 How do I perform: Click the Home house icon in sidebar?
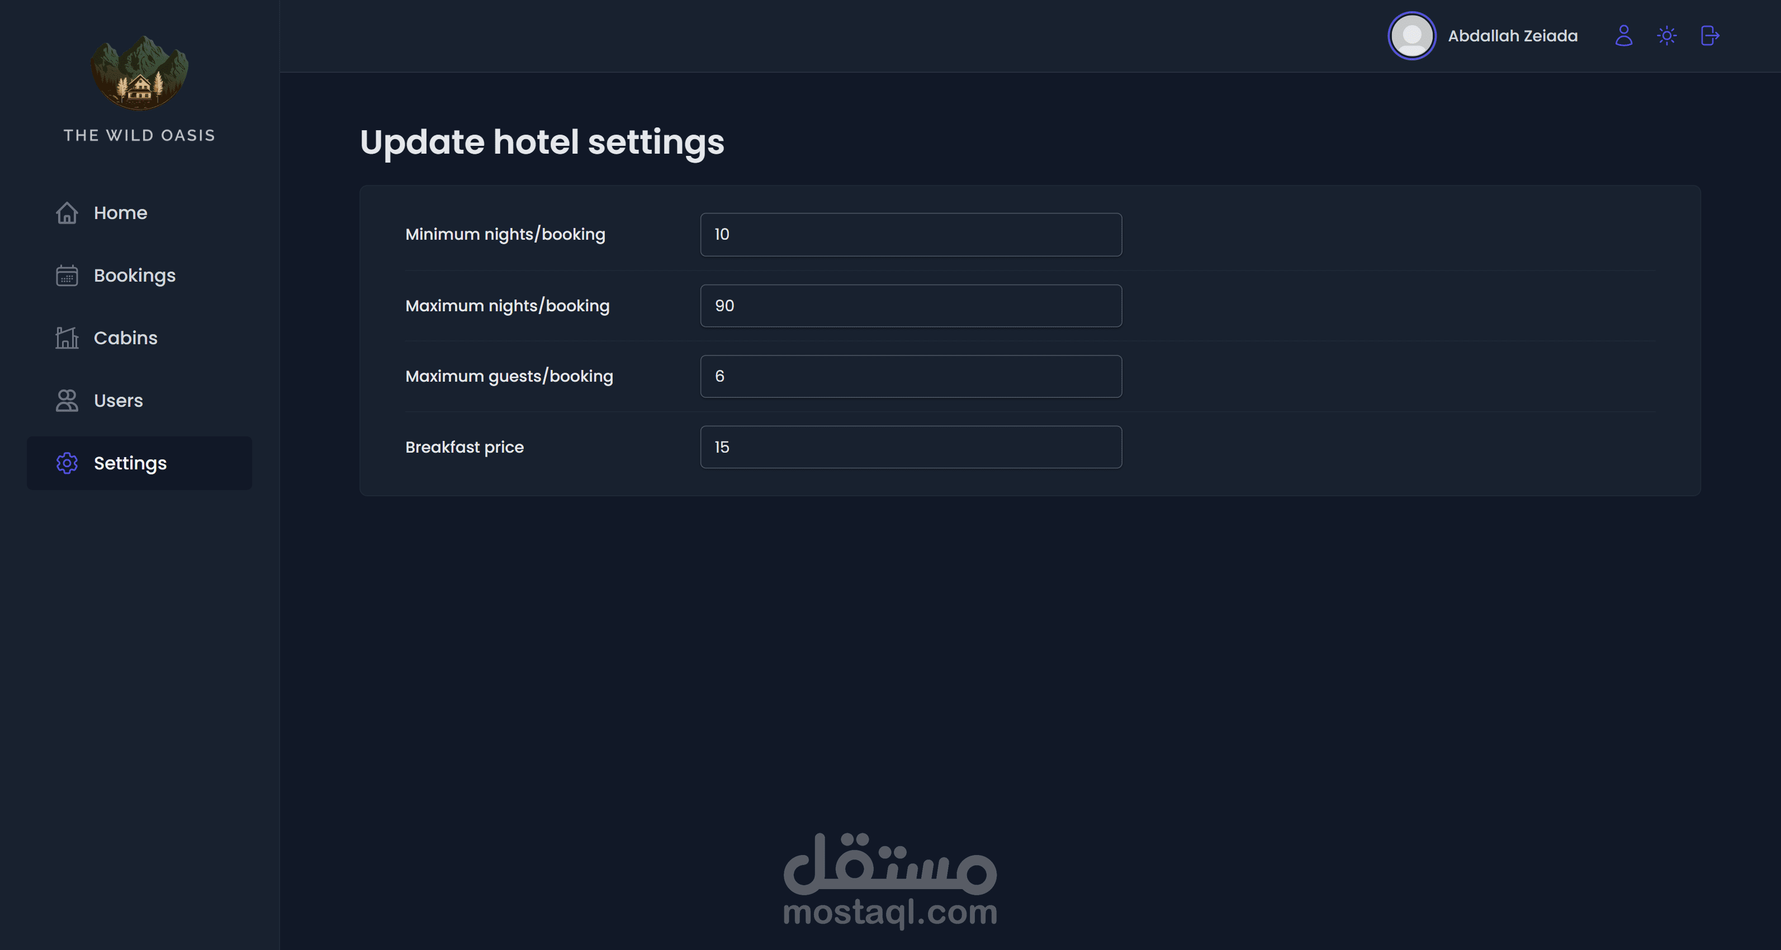[67, 213]
